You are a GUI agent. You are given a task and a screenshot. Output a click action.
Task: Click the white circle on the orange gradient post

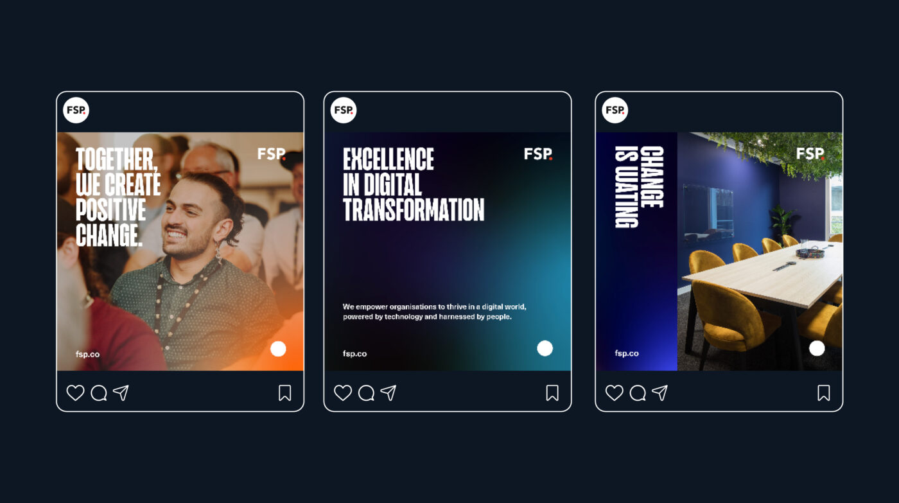pyautogui.click(x=278, y=349)
